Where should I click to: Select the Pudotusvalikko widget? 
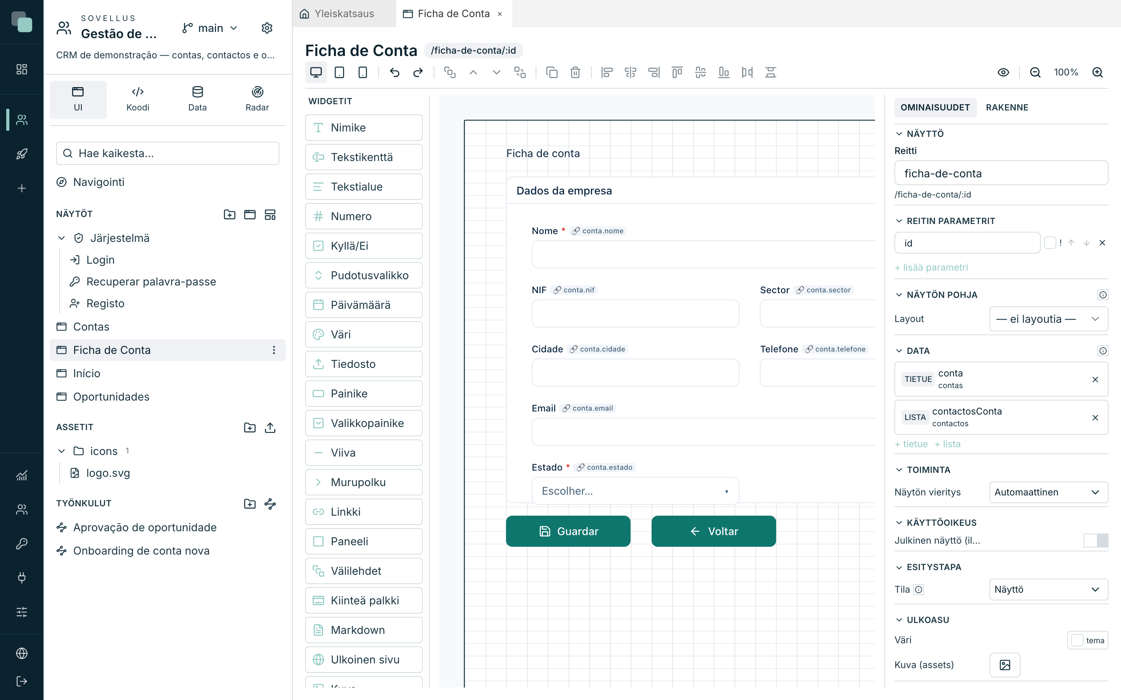point(364,275)
